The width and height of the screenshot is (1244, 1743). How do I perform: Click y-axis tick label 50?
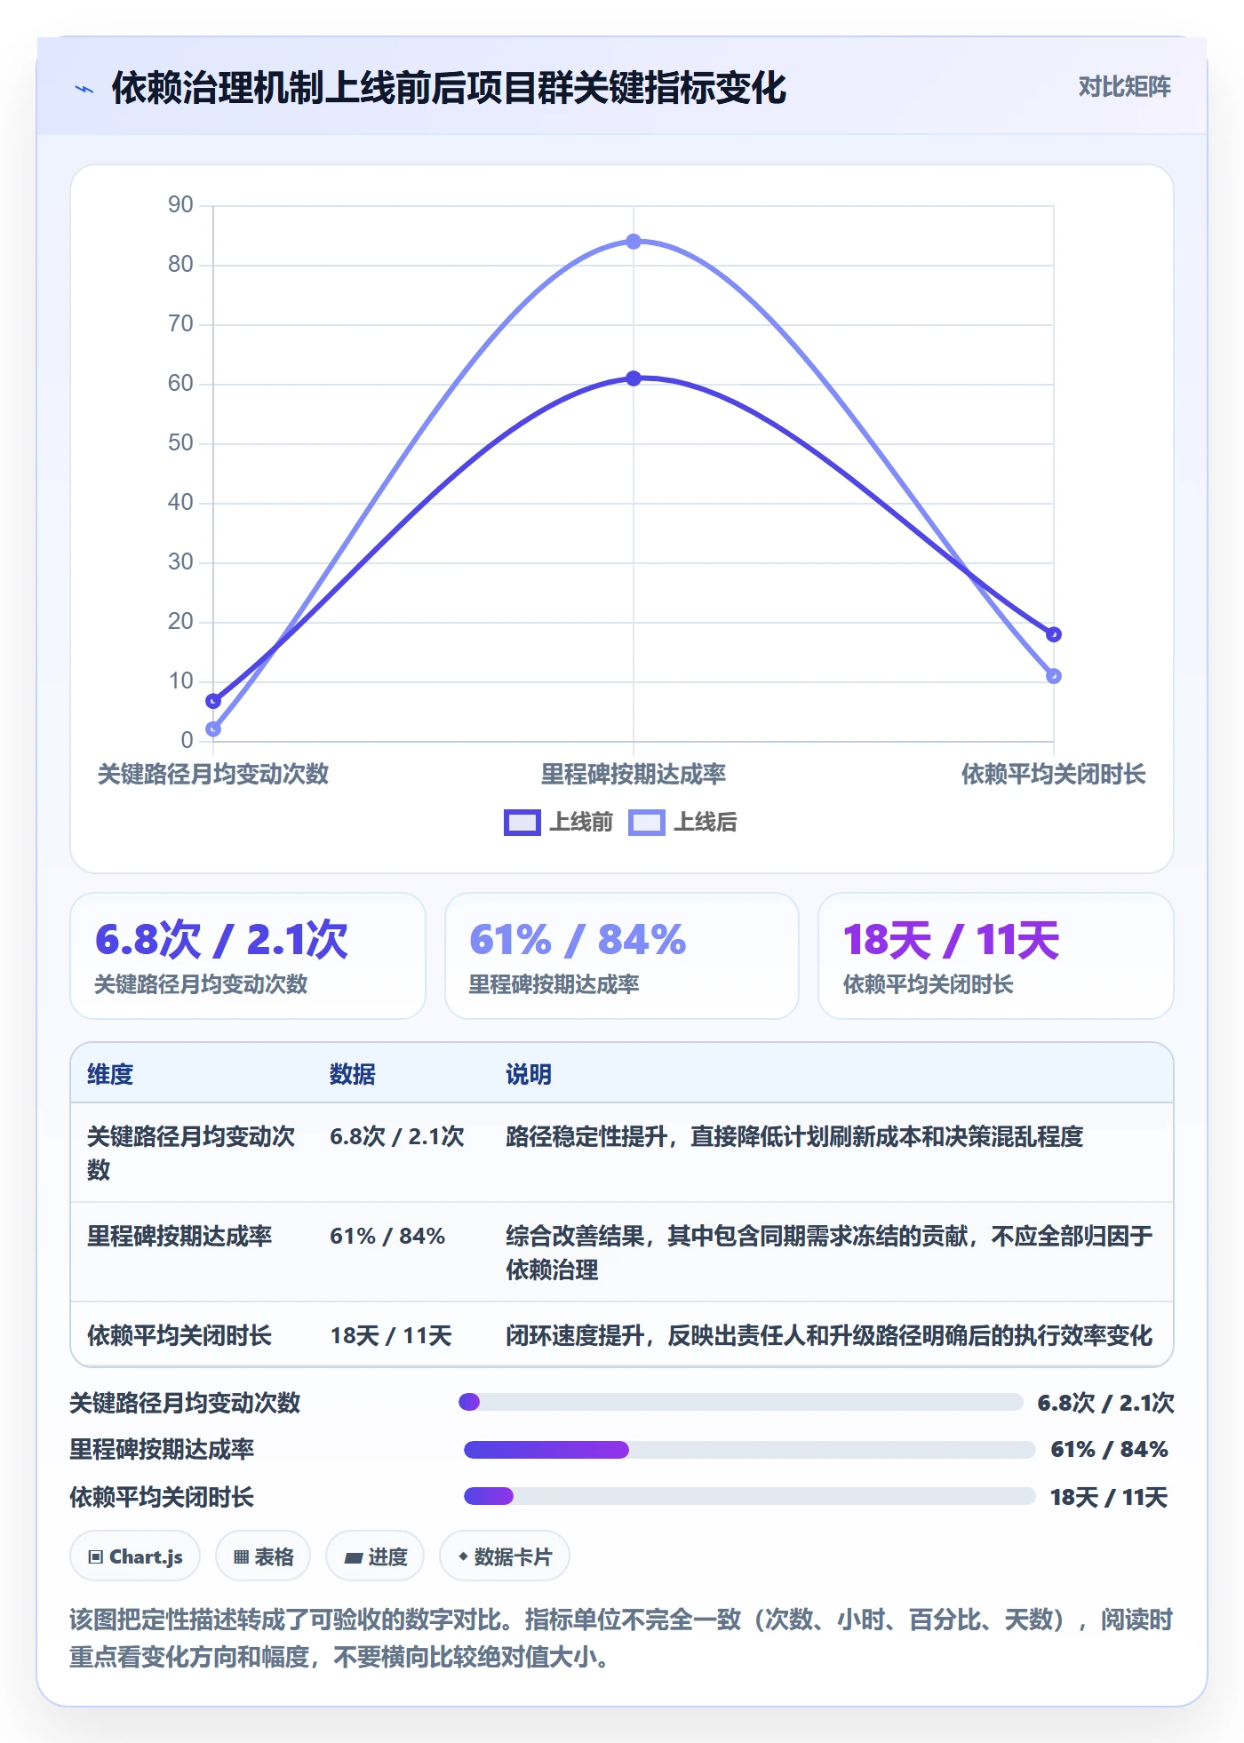pos(180,443)
